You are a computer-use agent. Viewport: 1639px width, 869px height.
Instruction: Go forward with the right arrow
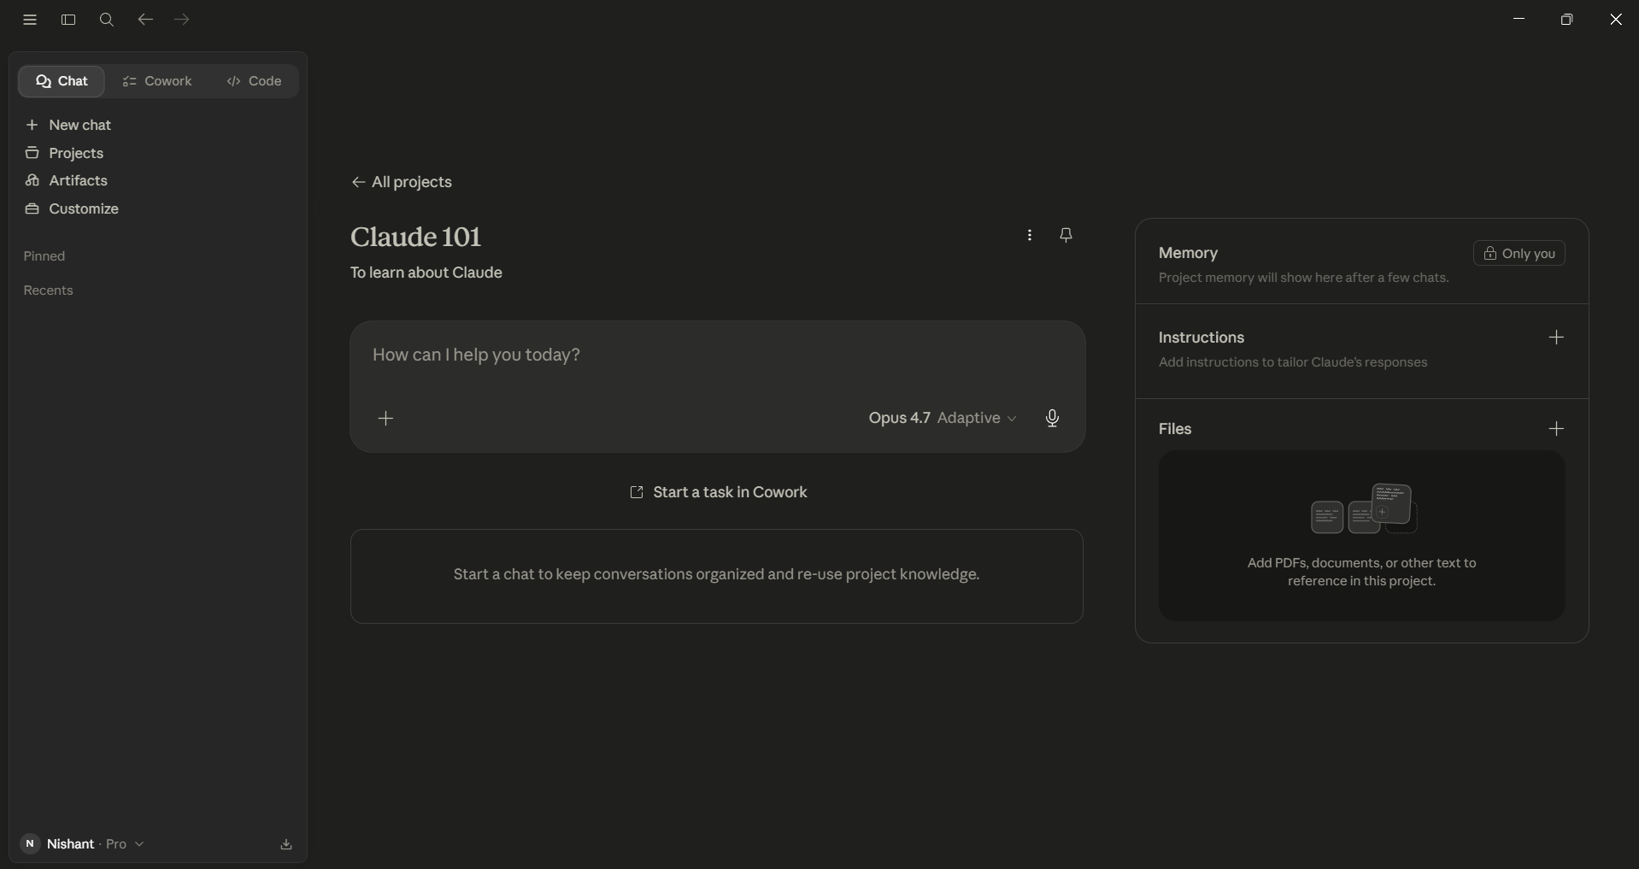(182, 20)
